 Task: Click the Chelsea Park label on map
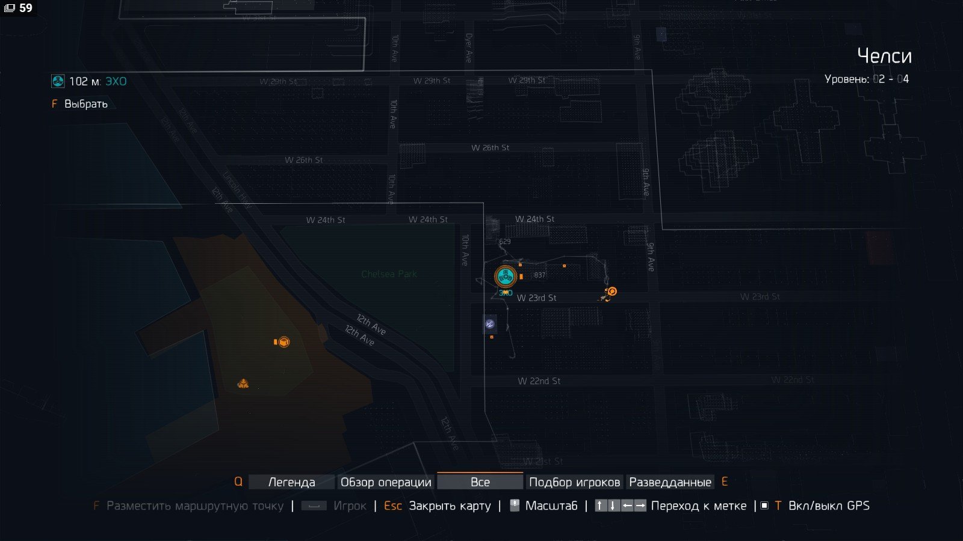pos(389,274)
